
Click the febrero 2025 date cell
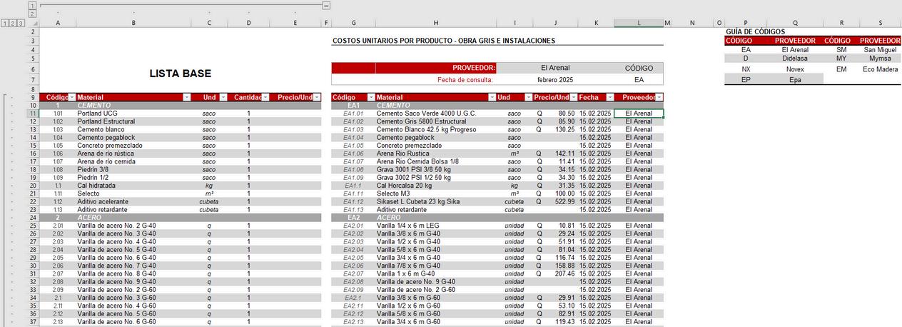(554, 80)
